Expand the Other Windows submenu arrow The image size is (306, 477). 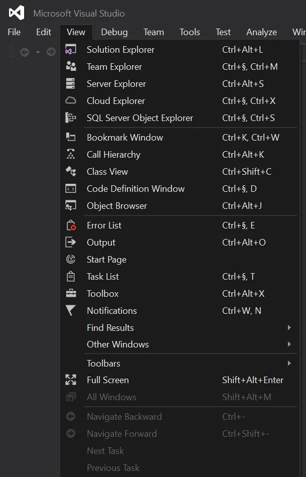[289, 344]
